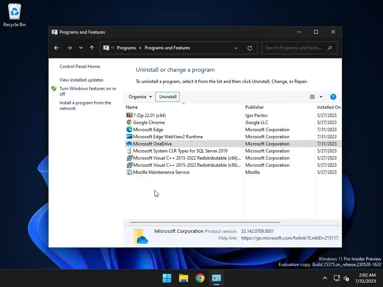Click the search magnifier icon
The height and width of the screenshot is (287, 383).
tap(330, 48)
